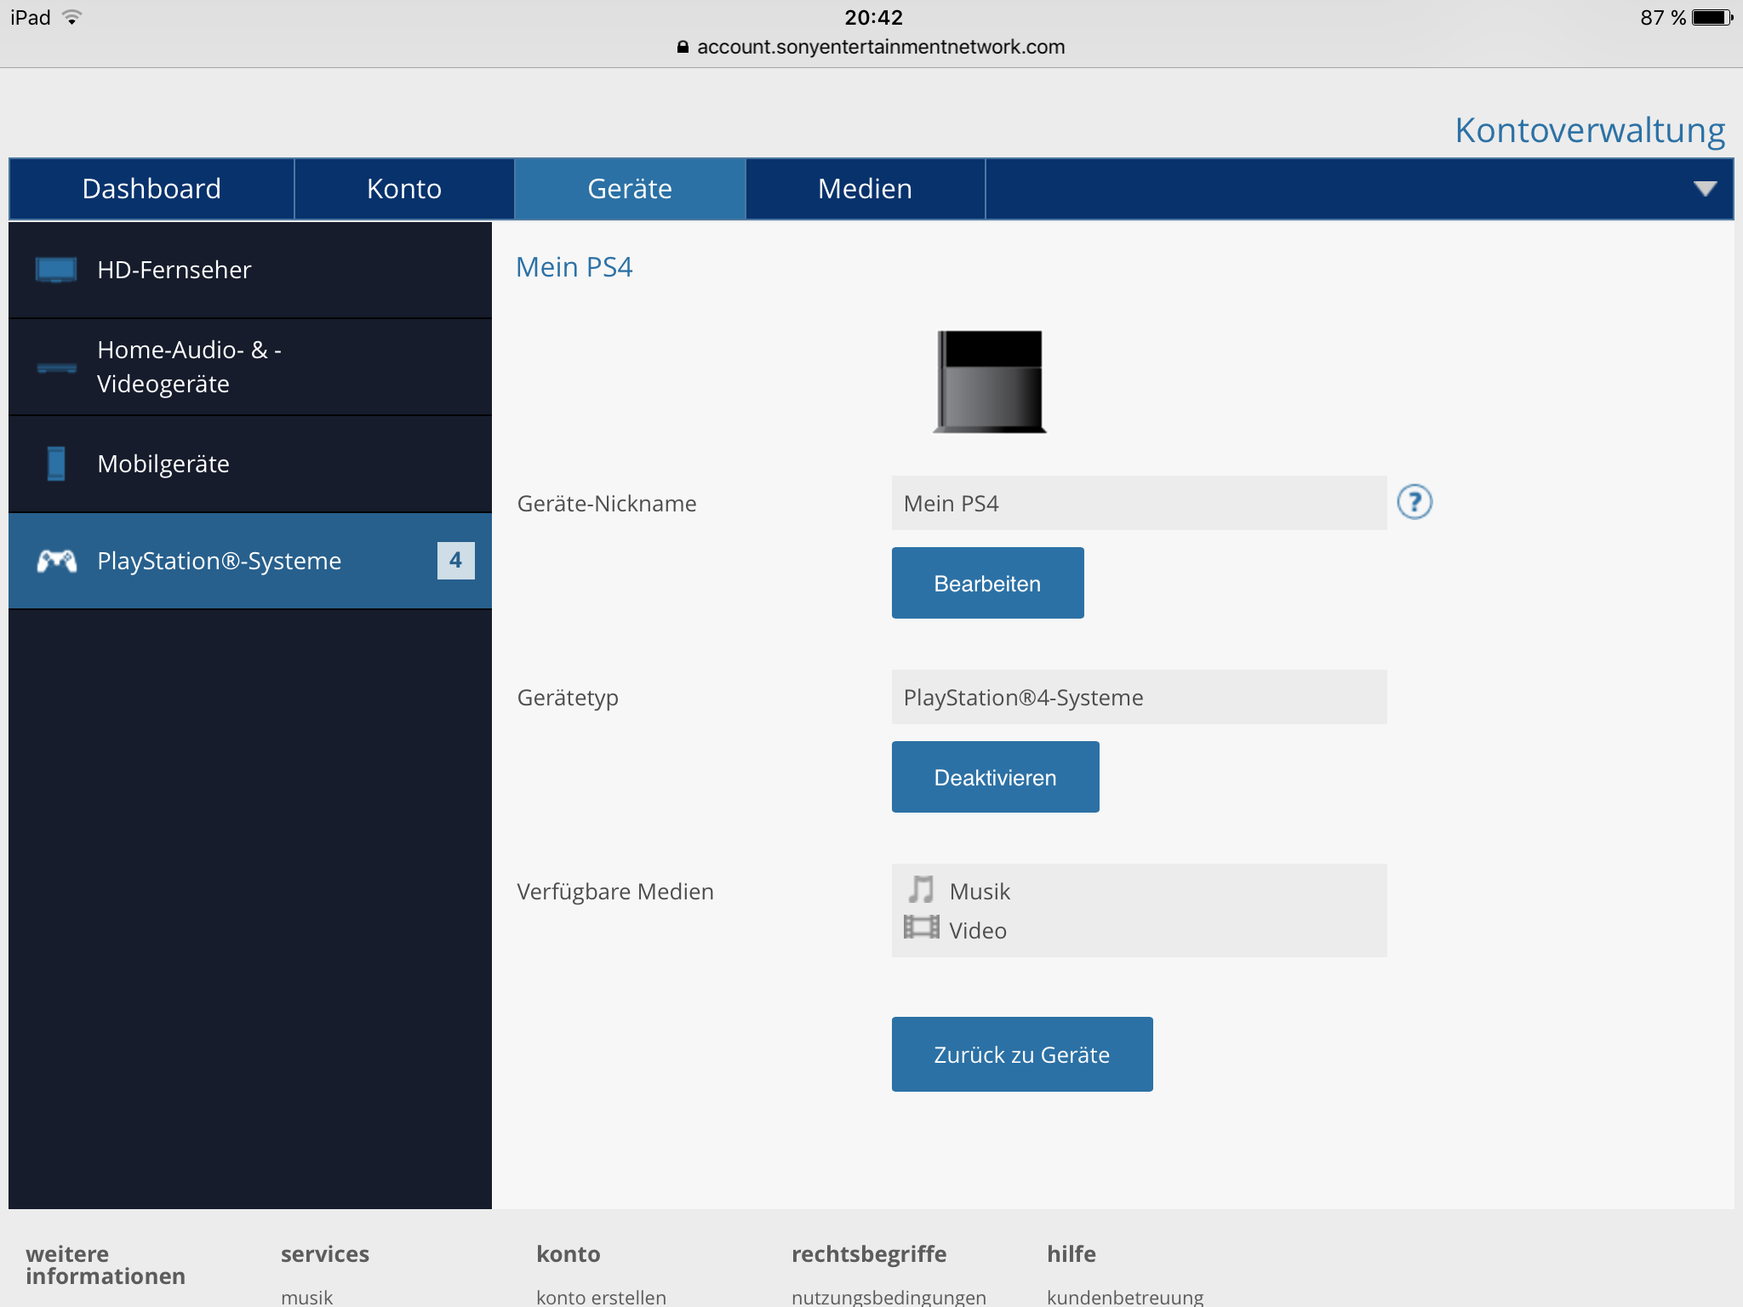The width and height of the screenshot is (1743, 1307).
Task: Click the PlayStation systems count badge 4
Action: (x=456, y=561)
